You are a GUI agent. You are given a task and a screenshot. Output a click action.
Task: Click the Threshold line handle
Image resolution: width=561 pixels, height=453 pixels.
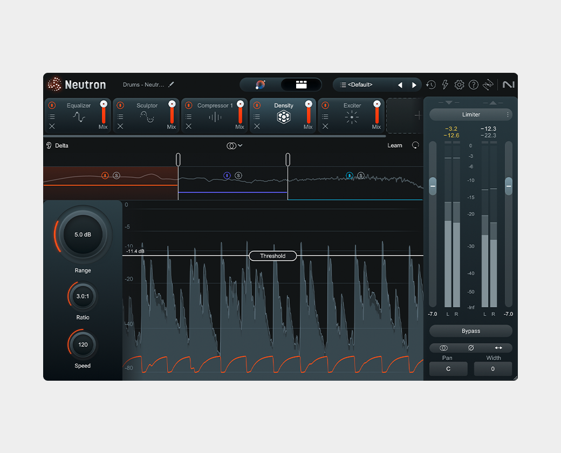pos(272,256)
